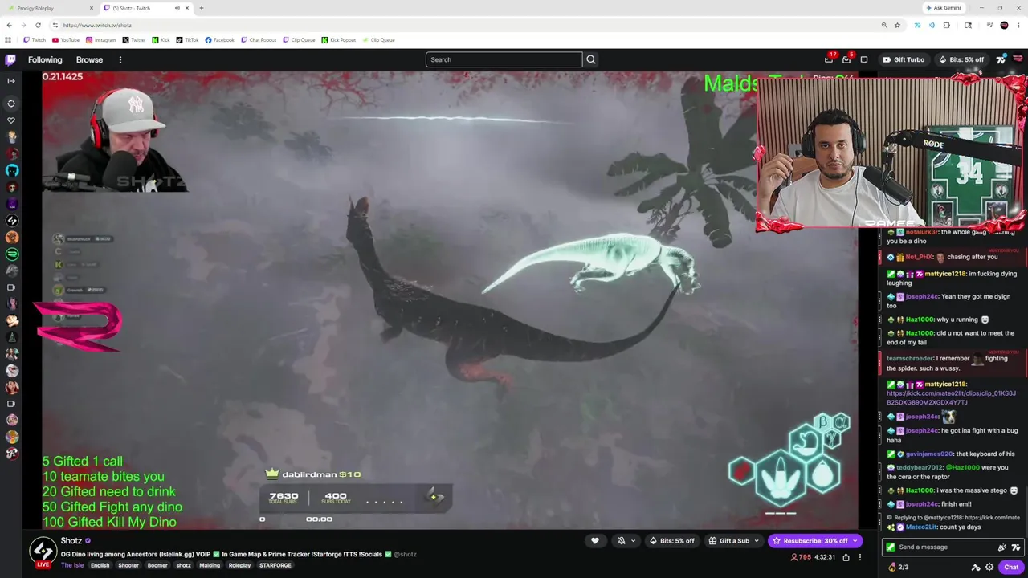Go to the Following tab
The image size is (1028, 578).
tap(45, 59)
